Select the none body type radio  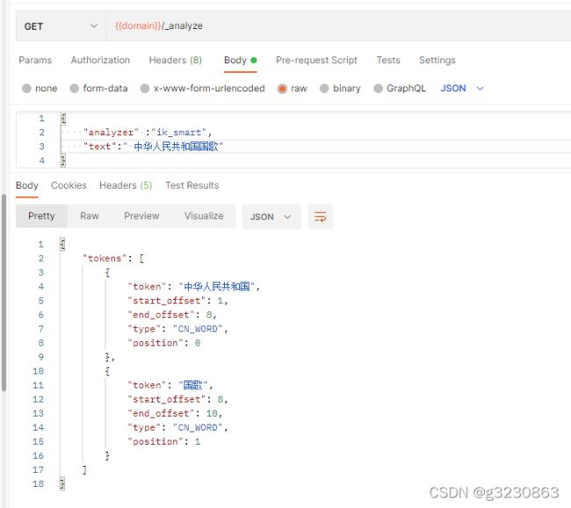tap(26, 89)
